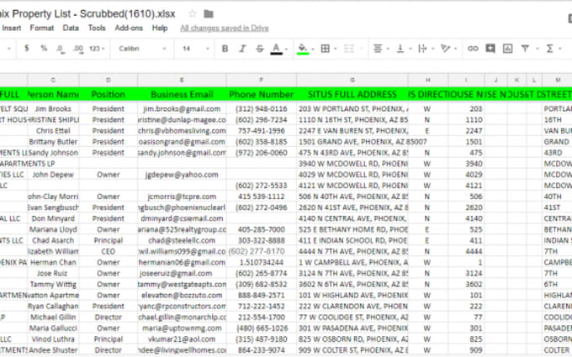
Task: Select cell with address 1501 GRAND AVE
Action: coord(352,142)
